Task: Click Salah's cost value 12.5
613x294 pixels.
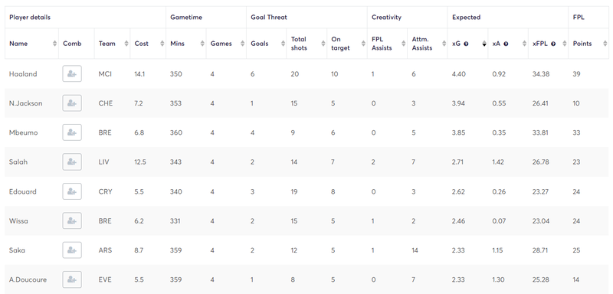Action: (140, 162)
